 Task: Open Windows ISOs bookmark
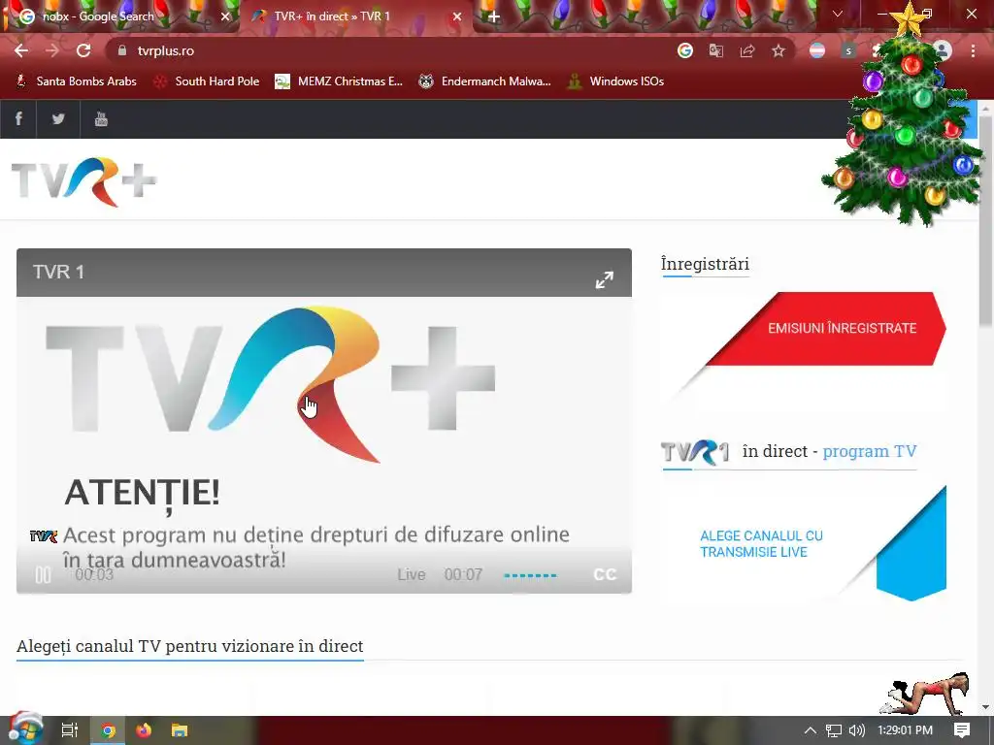click(x=615, y=81)
